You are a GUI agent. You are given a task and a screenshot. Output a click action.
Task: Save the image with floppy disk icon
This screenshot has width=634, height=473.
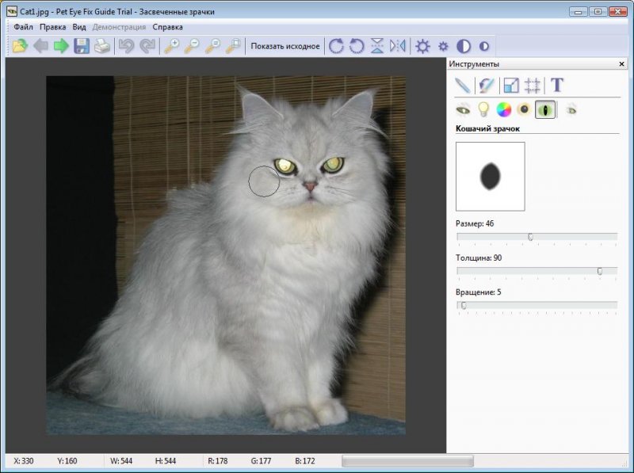coord(82,46)
